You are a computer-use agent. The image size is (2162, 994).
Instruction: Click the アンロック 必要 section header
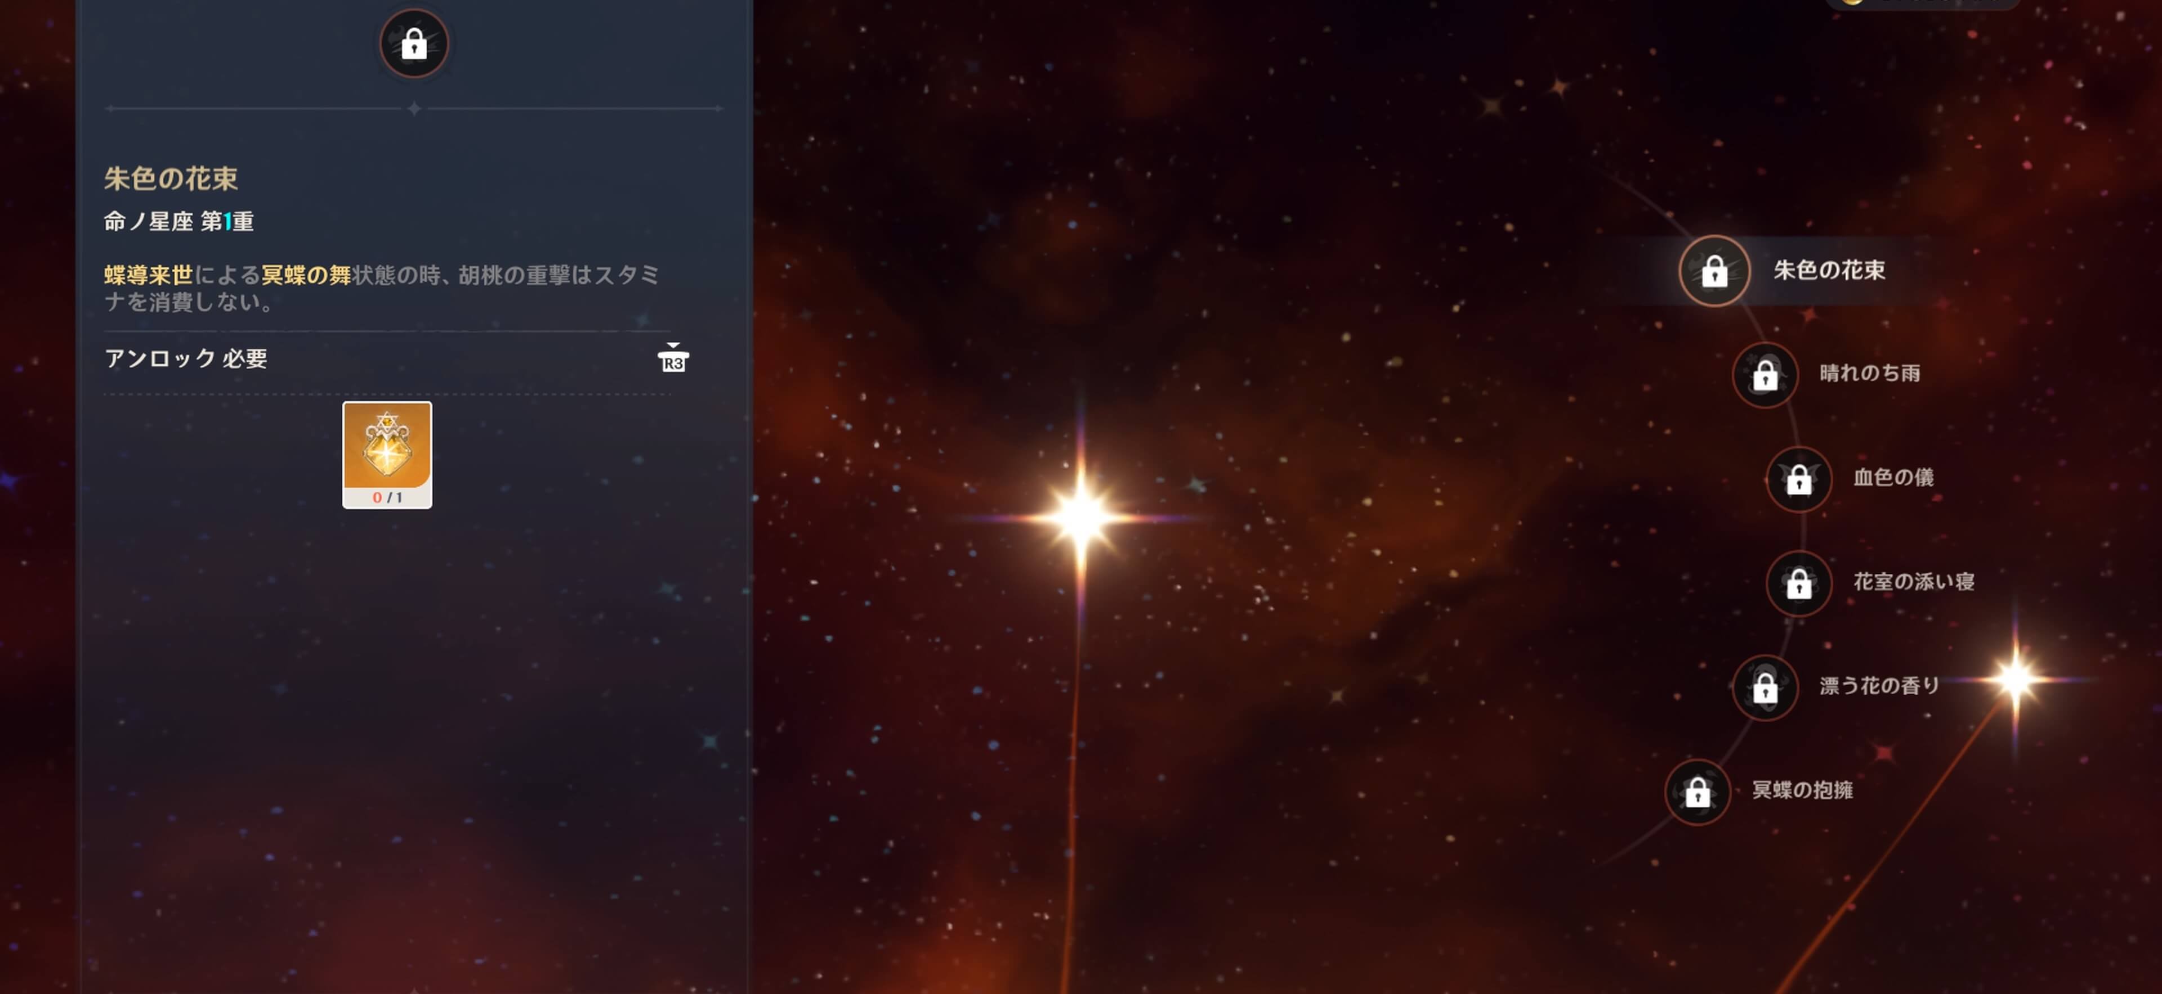click(185, 358)
